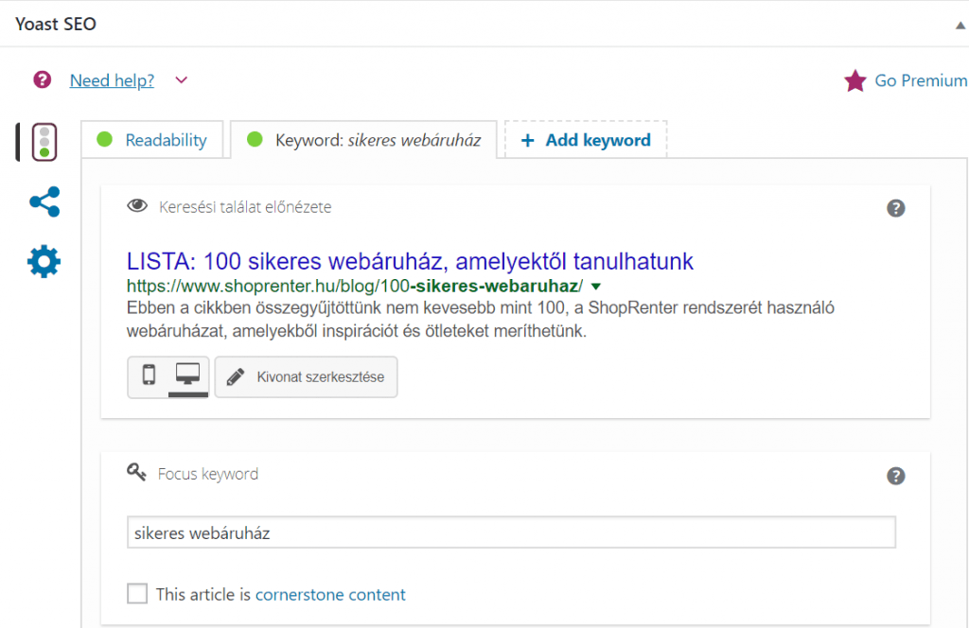
Task: Click the focus keyword input field
Action: click(511, 532)
